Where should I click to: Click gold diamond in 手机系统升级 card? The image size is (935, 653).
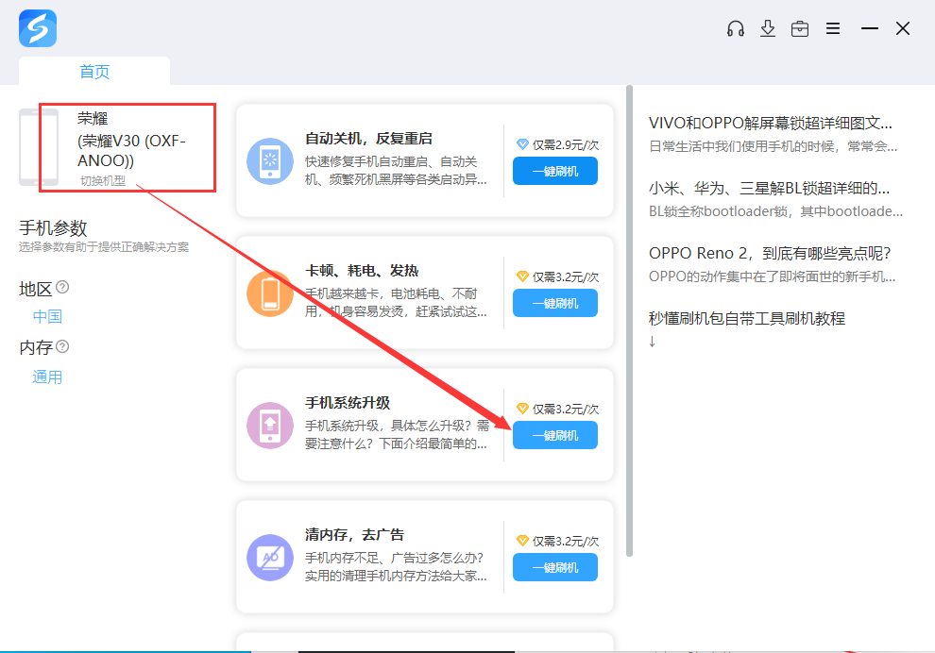pos(522,409)
